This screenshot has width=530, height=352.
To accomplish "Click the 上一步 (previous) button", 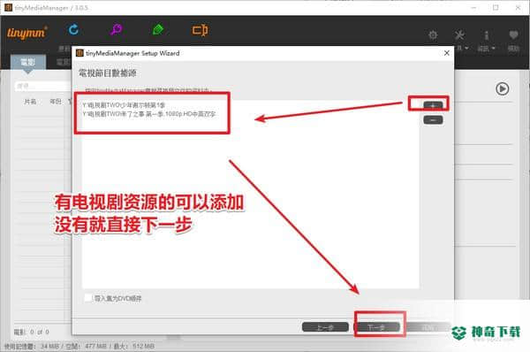I will tap(325, 327).
